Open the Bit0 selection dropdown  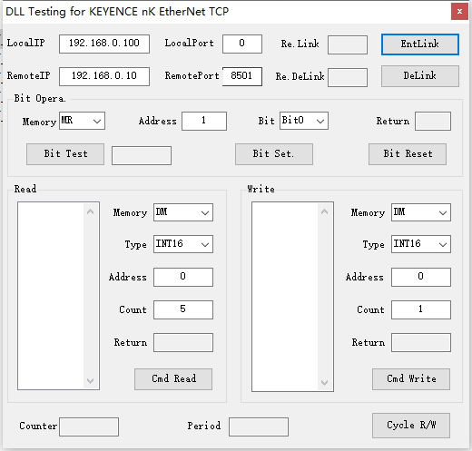[304, 121]
